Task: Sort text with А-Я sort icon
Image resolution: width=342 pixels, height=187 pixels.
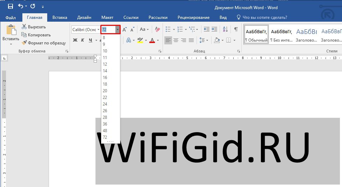Action: 225,29
